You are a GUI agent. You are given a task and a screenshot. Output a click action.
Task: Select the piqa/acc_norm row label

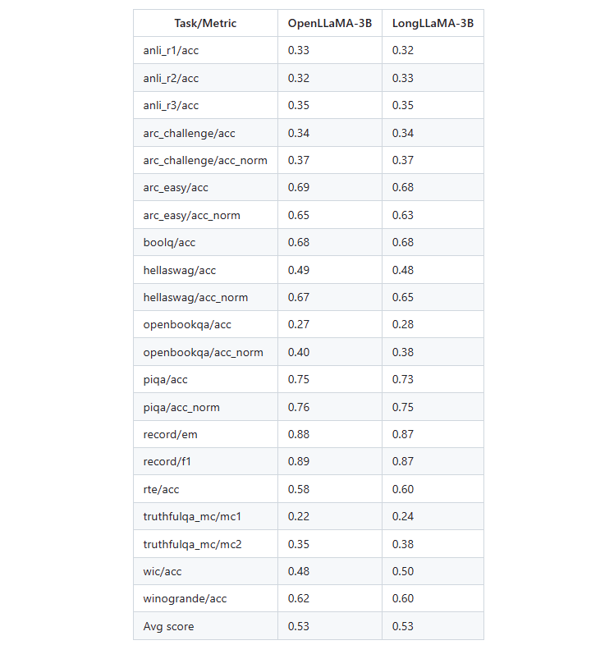tap(181, 407)
